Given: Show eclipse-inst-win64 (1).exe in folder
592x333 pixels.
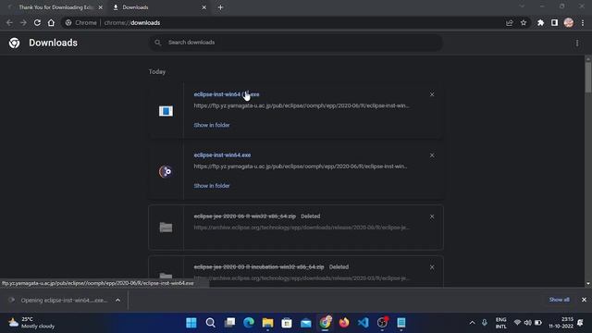Looking at the screenshot, I should click(212, 125).
